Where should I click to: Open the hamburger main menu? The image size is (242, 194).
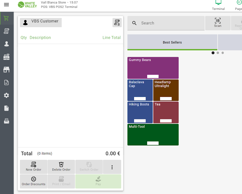(6, 5)
